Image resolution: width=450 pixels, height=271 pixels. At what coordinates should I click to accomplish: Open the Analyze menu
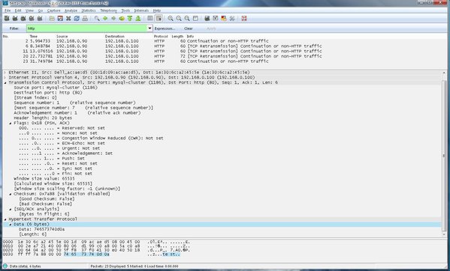click(x=71, y=10)
